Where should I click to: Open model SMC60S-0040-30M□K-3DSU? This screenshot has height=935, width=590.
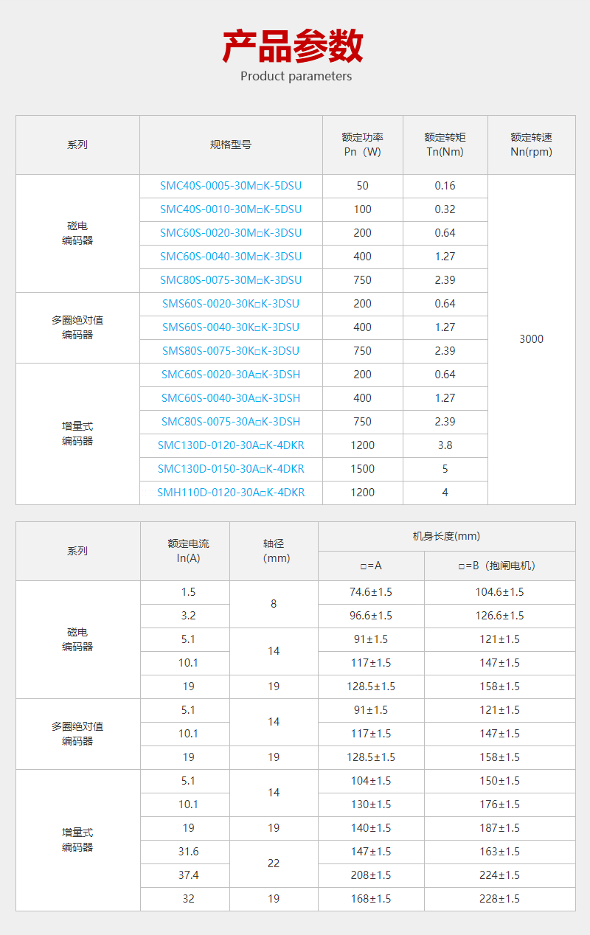click(231, 257)
